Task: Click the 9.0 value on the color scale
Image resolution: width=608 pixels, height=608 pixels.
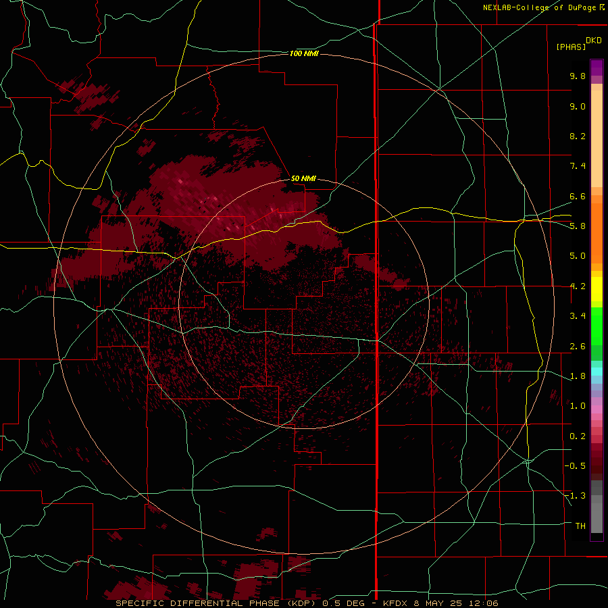Action: [578, 106]
